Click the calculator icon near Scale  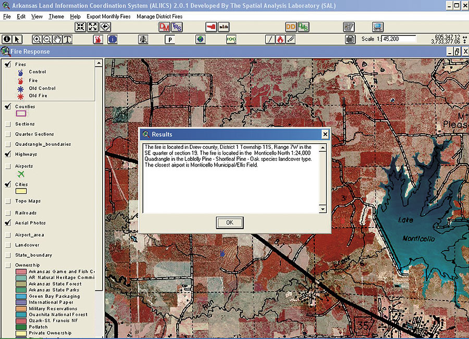(350, 39)
